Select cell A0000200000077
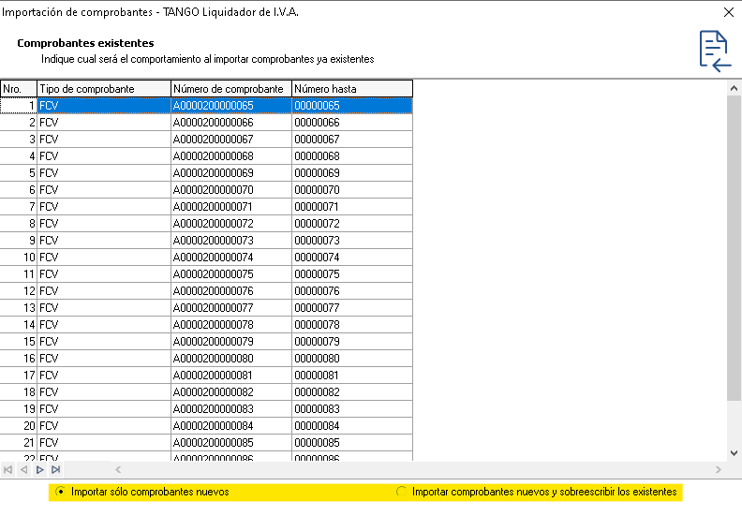742x516 pixels. [231, 308]
